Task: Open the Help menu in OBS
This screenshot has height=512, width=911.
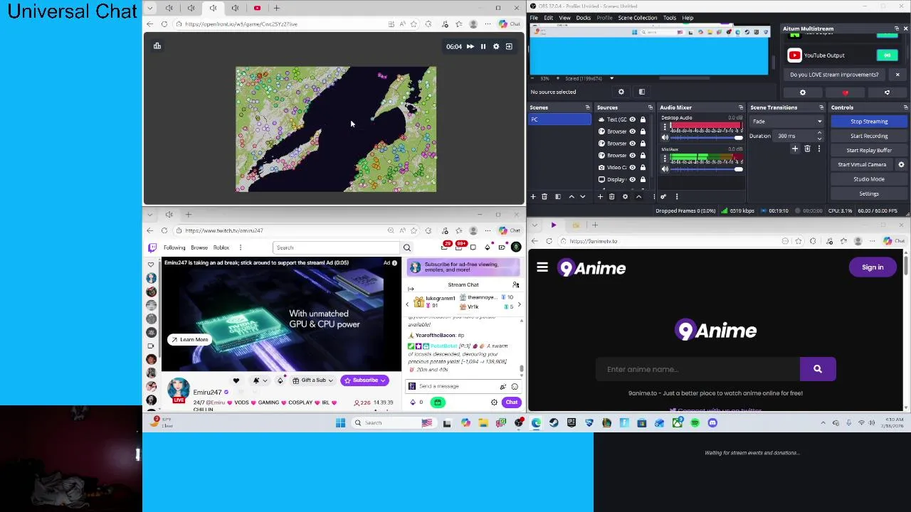Action: tap(688, 18)
